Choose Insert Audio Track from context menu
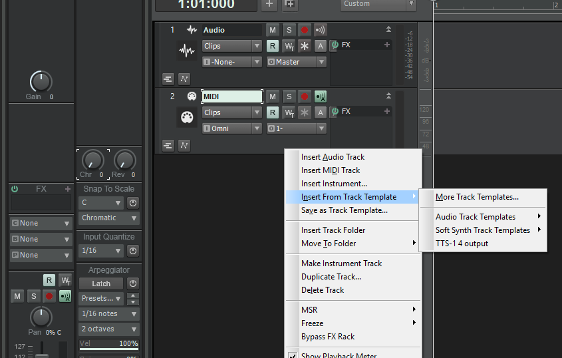Viewport: 562px width, 358px height. tap(333, 157)
